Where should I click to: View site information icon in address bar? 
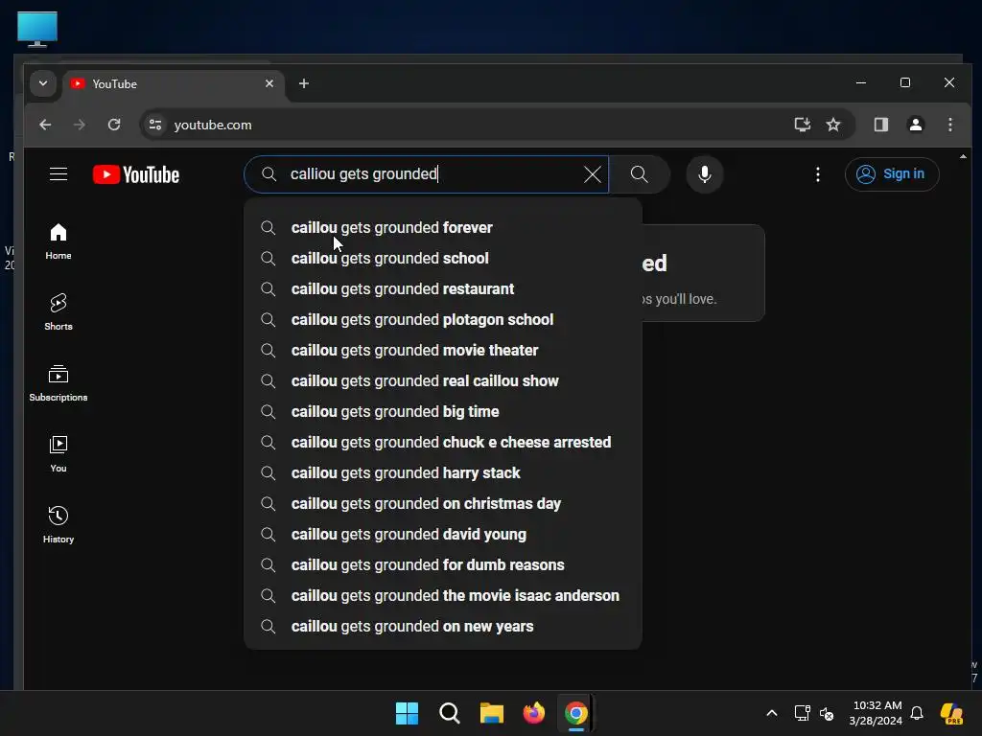pyautogui.click(x=155, y=125)
